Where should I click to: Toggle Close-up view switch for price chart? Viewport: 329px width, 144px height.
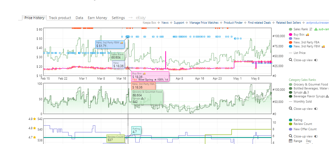coord(316,60)
